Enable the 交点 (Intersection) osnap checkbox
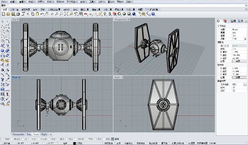This screenshot has width=248, height=145. pyautogui.click(x=49, y=139)
